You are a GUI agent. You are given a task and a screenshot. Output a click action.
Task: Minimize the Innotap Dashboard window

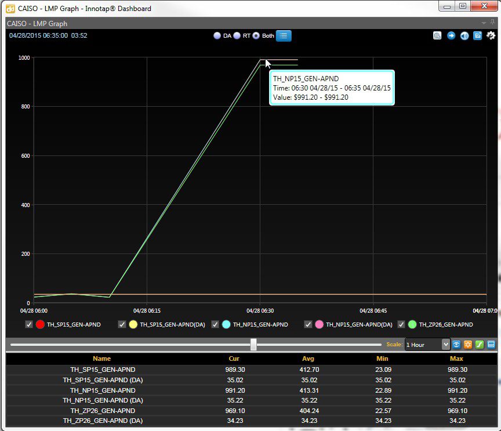(x=447, y=6)
